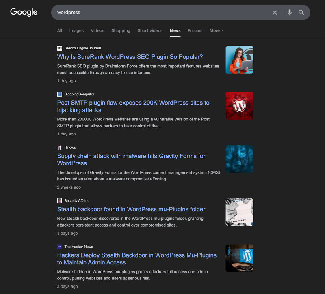Click The Hacker News source name
The height and width of the screenshot is (294, 325).
point(78,247)
